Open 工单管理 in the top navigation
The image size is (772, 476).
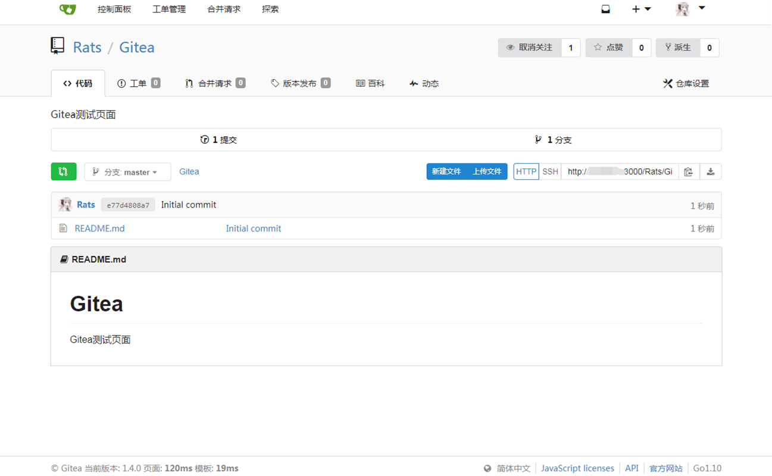(169, 9)
